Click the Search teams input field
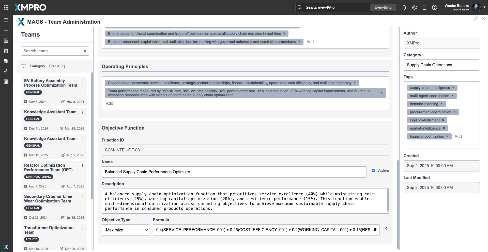 (52, 51)
